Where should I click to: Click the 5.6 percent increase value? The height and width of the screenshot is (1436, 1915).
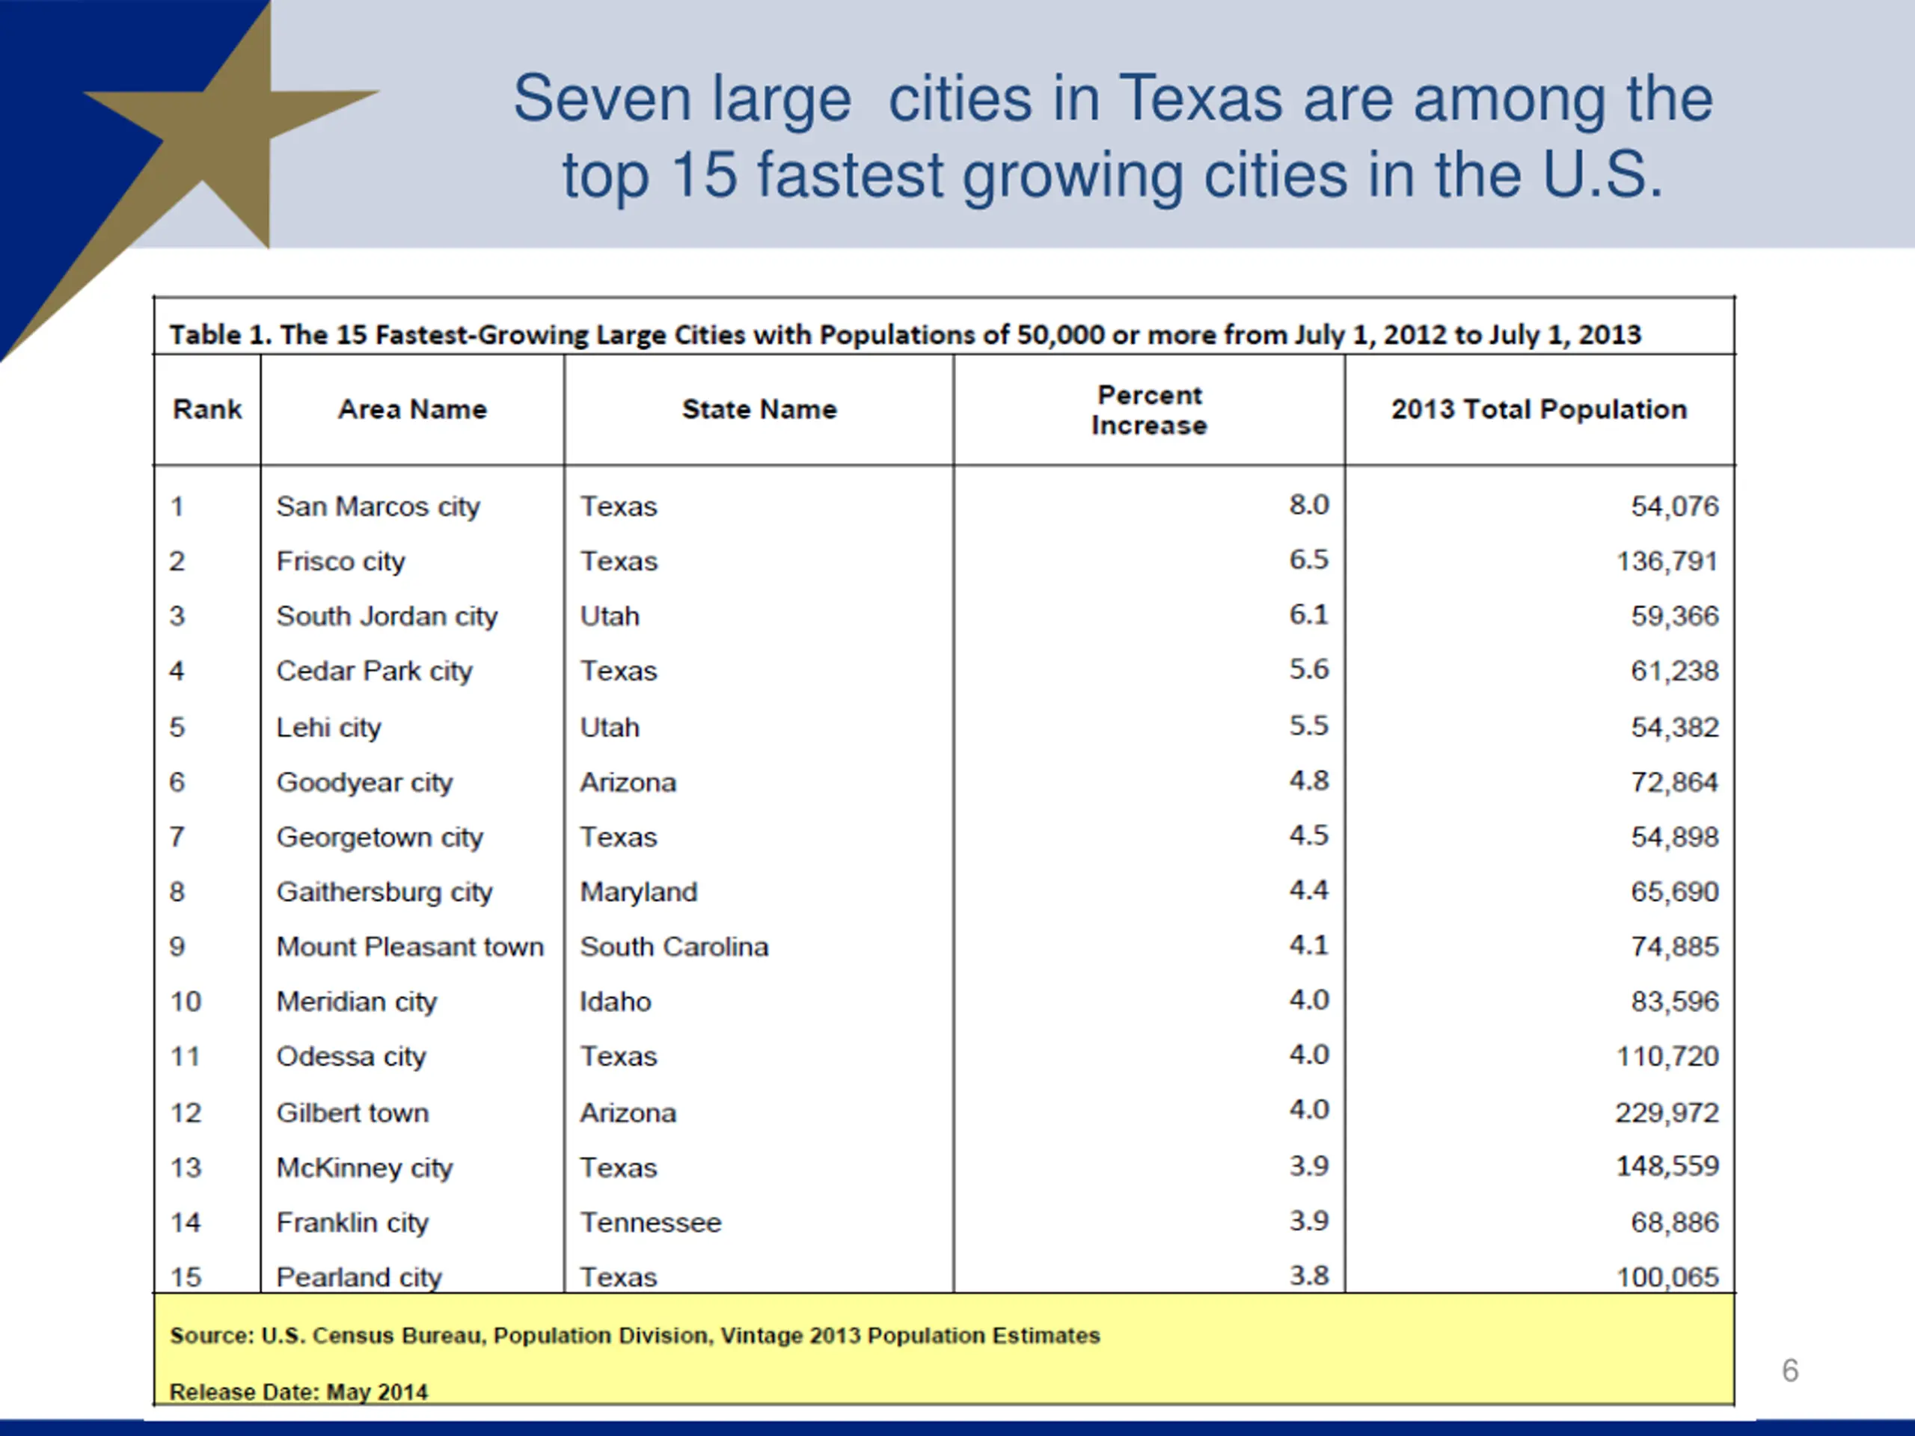[1308, 669]
